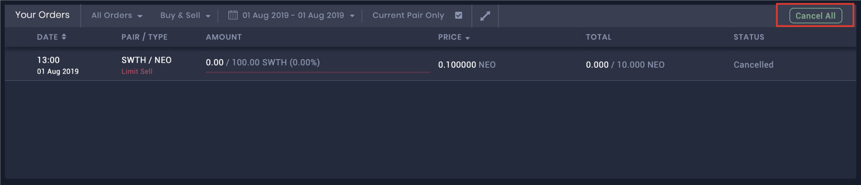Select the Your Orders tab
Image resolution: width=861 pixels, height=185 pixels.
pos(42,15)
